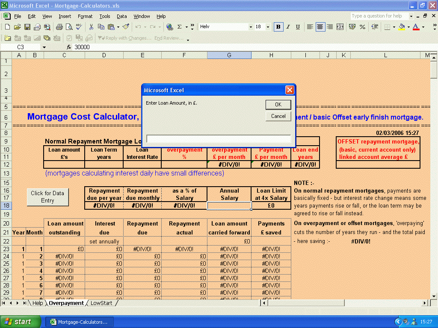Expand the help question box dropdown
The image size is (438, 328).
coord(411,16)
